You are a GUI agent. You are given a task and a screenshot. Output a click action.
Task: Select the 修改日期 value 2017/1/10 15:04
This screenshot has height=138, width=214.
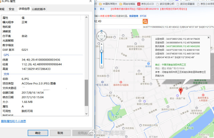click(x=33, y=97)
